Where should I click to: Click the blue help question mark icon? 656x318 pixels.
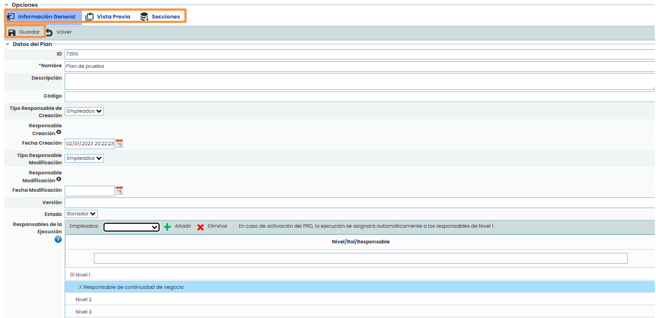coord(58,239)
